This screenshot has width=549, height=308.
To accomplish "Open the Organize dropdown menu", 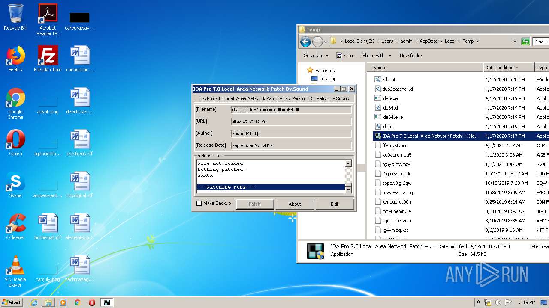I will 316,56.
